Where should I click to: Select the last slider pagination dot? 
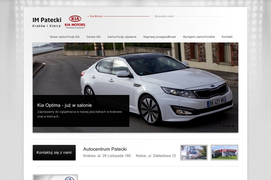[x=234, y=126]
